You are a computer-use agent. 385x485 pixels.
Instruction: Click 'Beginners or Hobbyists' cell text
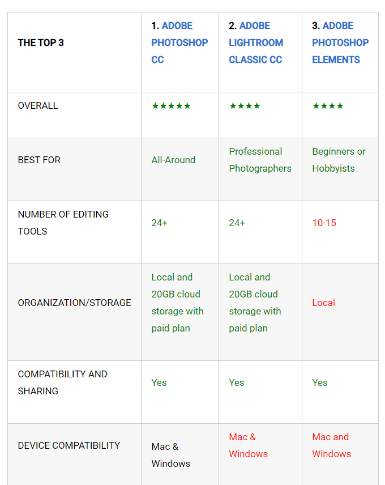[x=339, y=160]
